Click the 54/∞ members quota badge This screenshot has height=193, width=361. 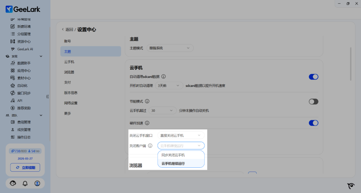coord(34,151)
